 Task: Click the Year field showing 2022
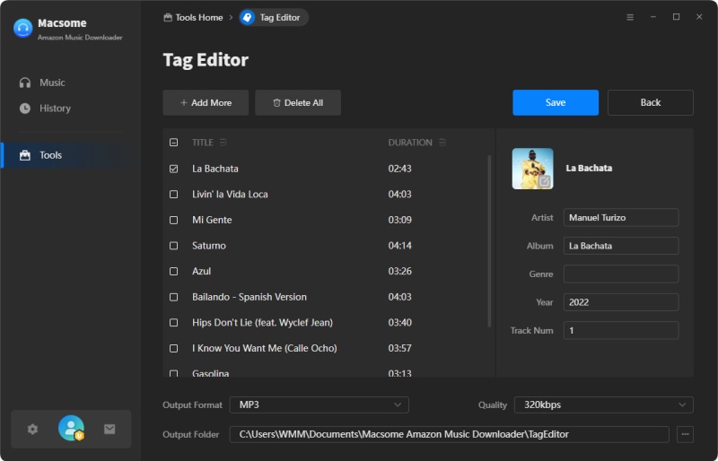621,302
